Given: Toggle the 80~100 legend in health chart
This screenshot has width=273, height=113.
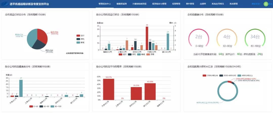Looking at the screenshot, I should pyautogui.click(x=55, y=106).
